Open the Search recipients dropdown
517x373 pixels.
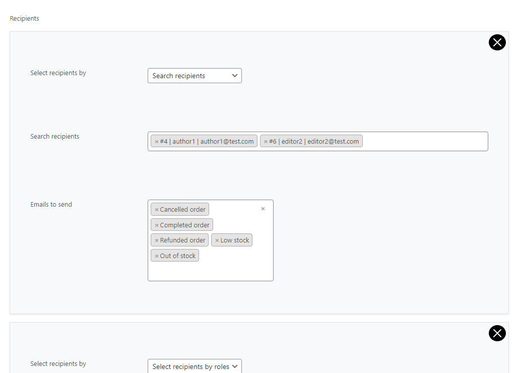pyautogui.click(x=195, y=76)
